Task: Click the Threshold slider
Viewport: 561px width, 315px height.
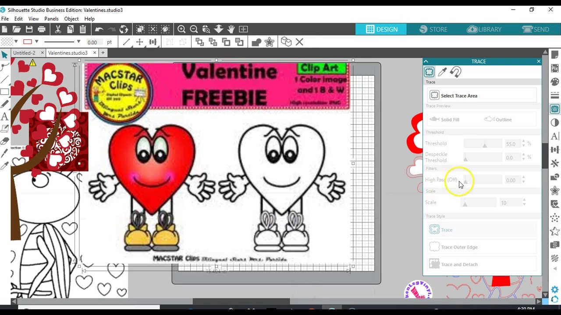Action: 483,144
